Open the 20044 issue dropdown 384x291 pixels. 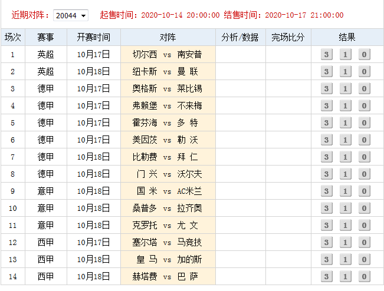coord(71,15)
